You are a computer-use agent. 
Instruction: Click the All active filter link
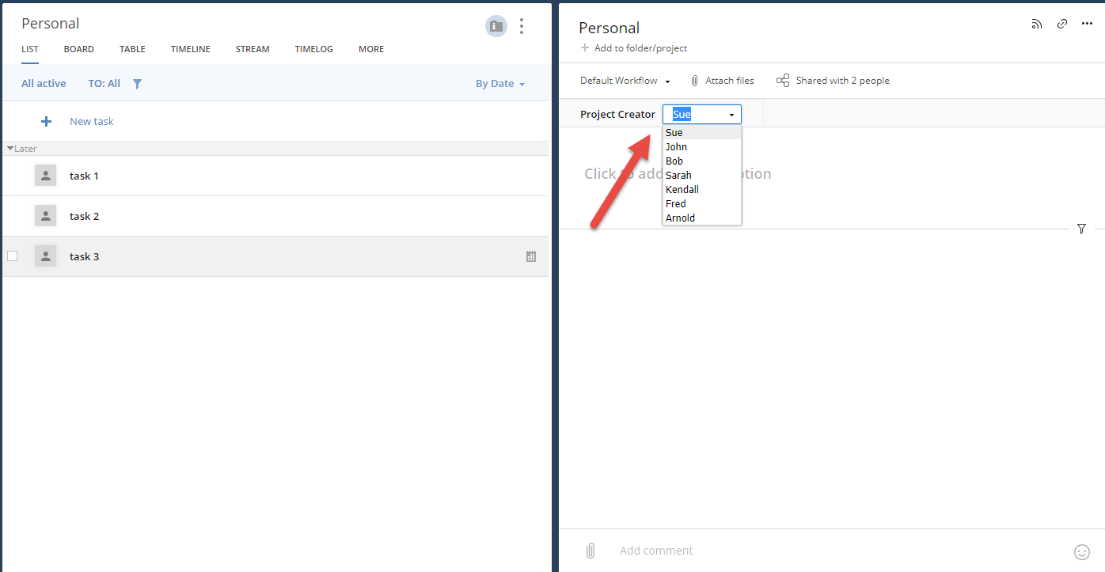44,84
